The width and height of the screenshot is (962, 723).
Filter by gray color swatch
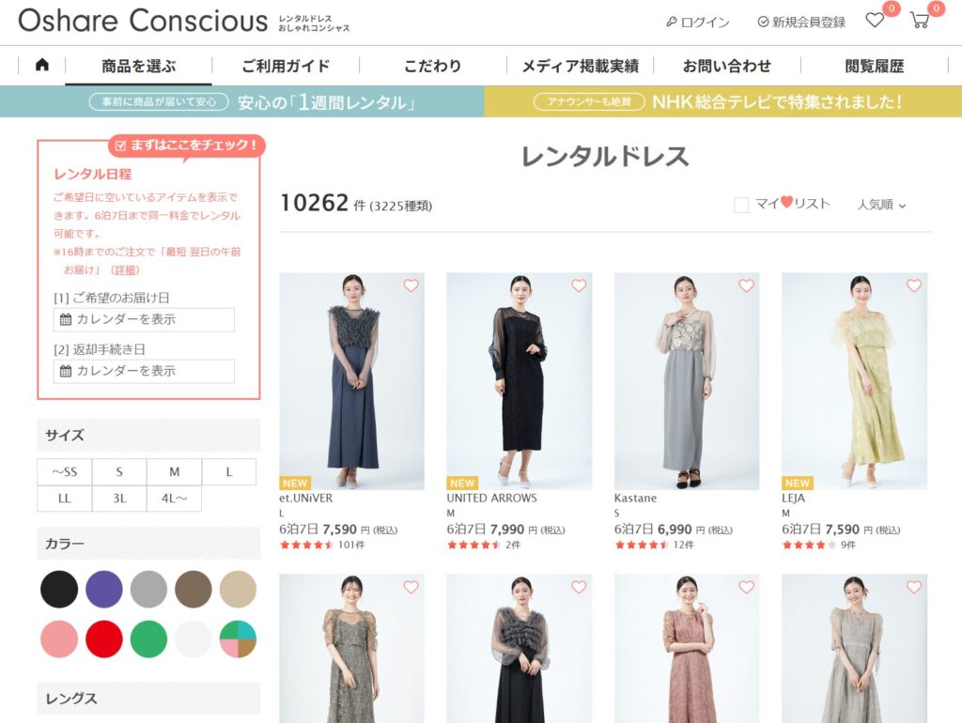[148, 590]
